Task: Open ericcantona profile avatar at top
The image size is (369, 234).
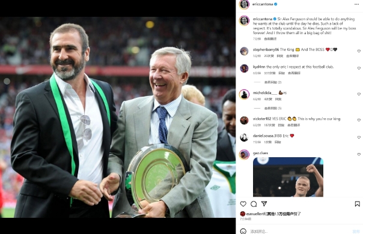Action: pos(244,4)
